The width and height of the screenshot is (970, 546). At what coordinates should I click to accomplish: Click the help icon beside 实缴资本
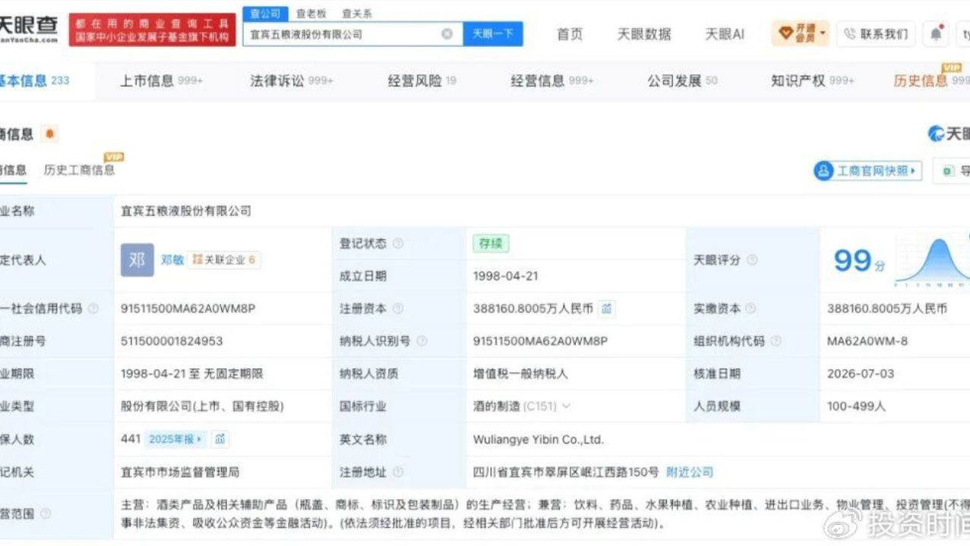click(750, 309)
